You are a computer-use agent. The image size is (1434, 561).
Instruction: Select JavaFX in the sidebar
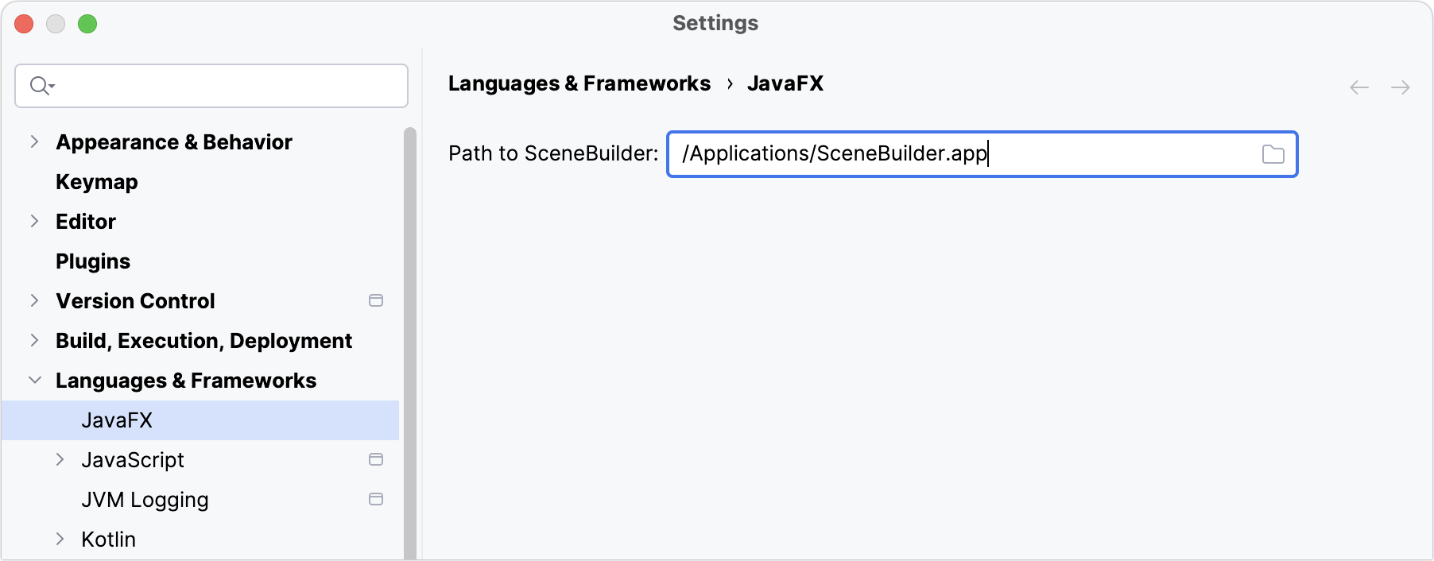[x=116, y=420]
